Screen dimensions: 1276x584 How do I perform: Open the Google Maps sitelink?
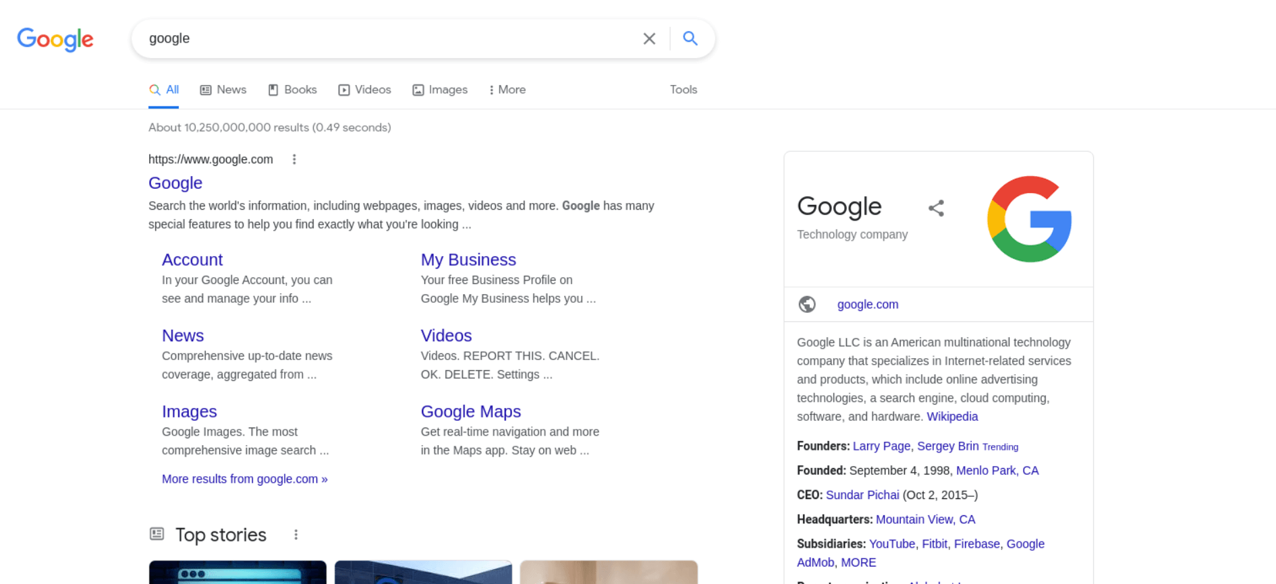click(x=470, y=411)
